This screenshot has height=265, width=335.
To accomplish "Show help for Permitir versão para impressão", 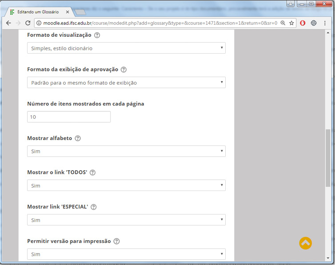I will pos(116,242).
